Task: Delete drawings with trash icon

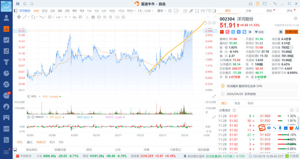Action: pyautogui.click(x=110, y=17)
